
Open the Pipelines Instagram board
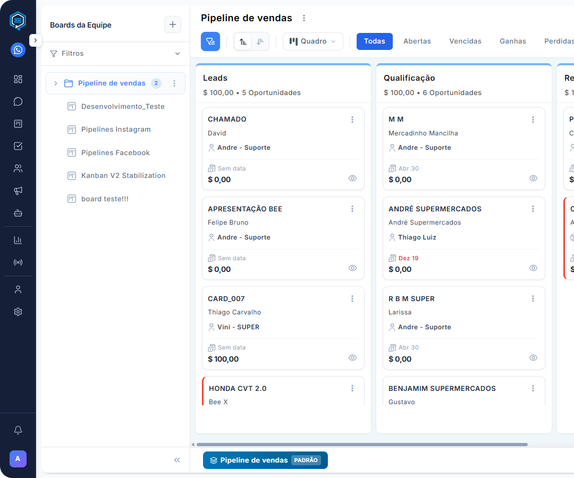coord(116,130)
